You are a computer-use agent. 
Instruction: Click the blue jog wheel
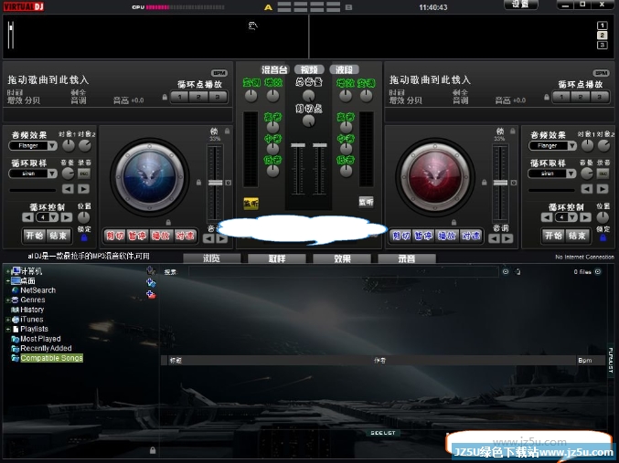pos(150,176)
